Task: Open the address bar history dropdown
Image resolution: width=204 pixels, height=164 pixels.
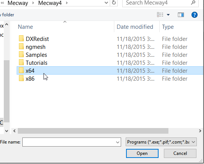Action: [106, 3]
